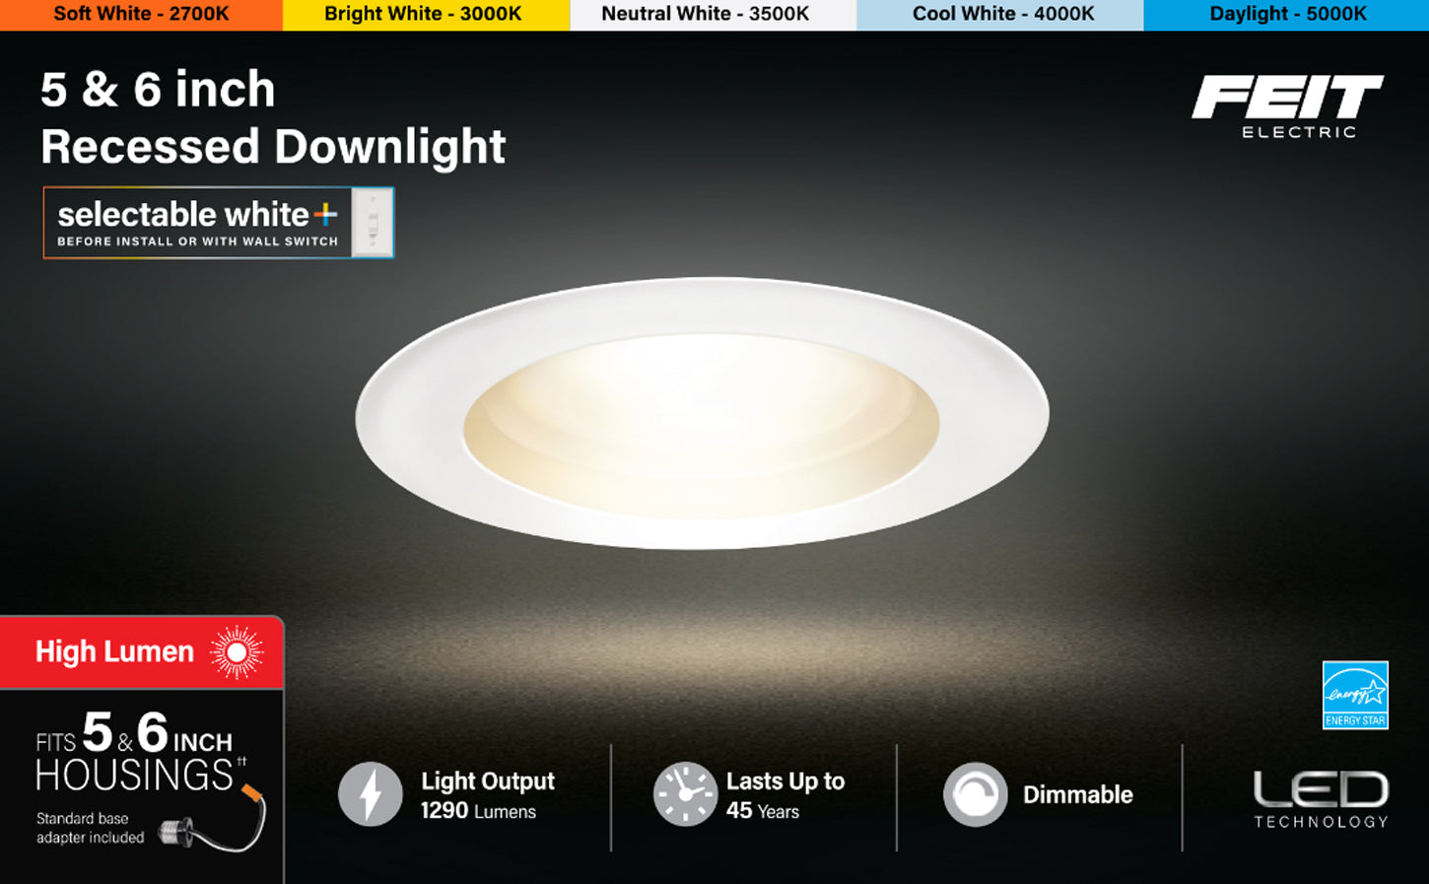Viewport: 1429px width, 884px height.
Task: Click the Fits 5 & 6 Inch Housings text
Action: (x=141, y=751)
